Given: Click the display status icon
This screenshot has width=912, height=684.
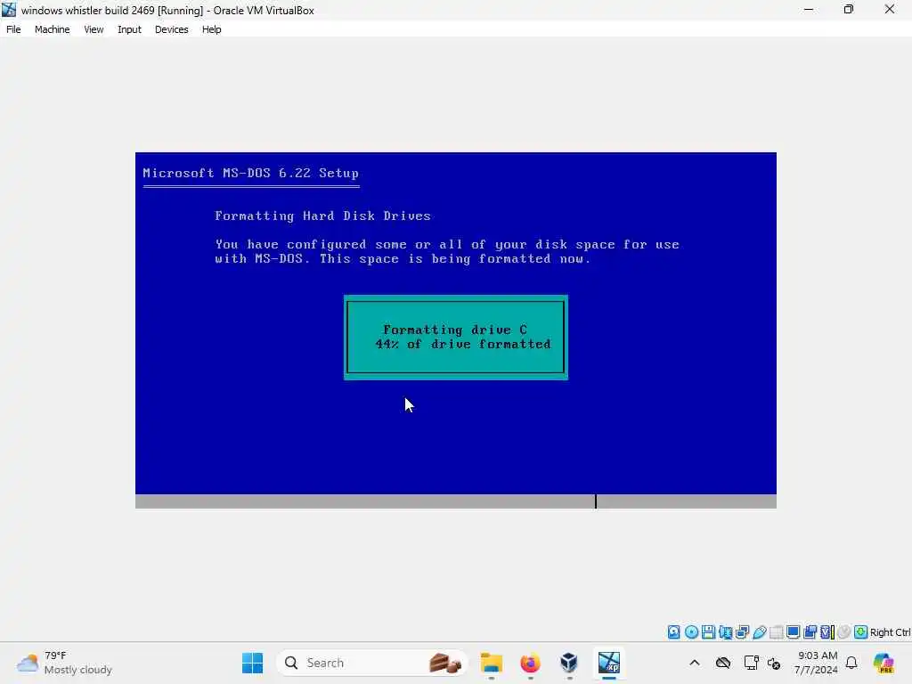Looking at the screenshot, I should 793,632.
